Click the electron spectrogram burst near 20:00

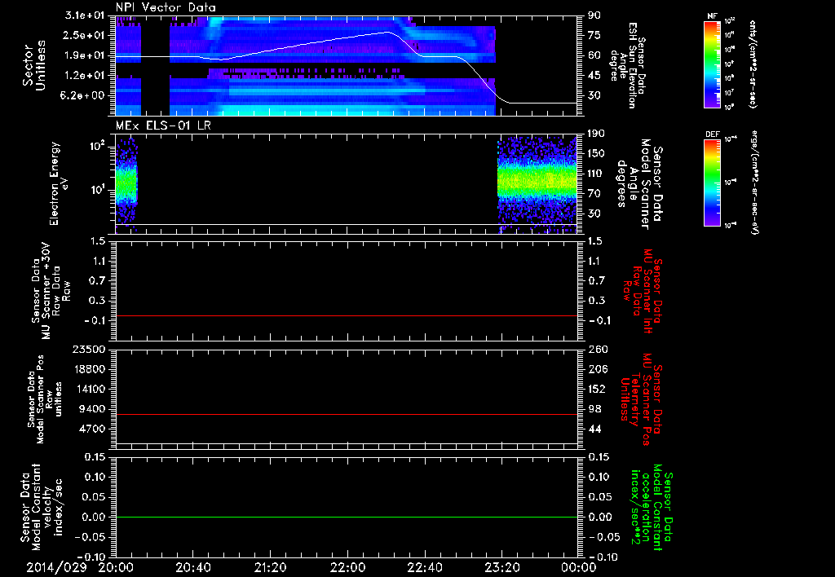(126, 185)
